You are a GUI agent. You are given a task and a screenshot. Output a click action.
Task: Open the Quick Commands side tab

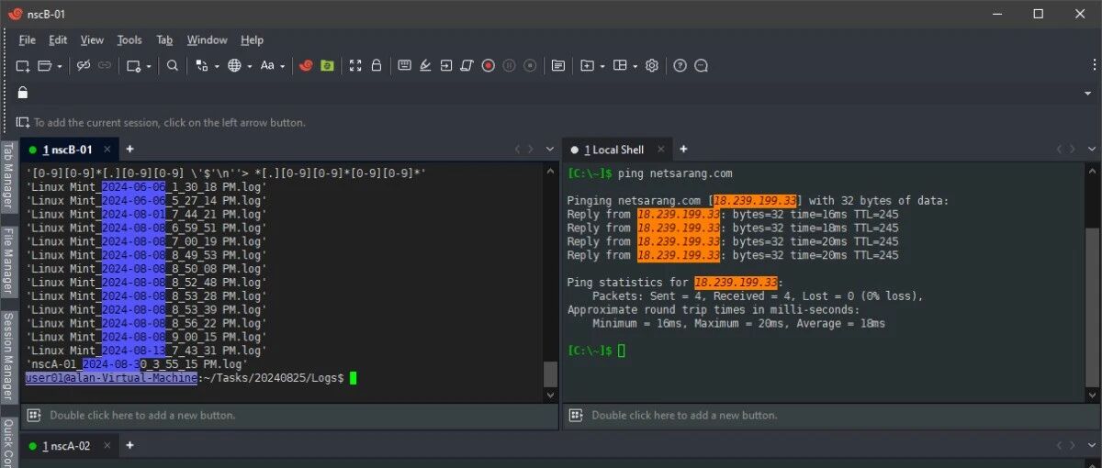(7, 441)
